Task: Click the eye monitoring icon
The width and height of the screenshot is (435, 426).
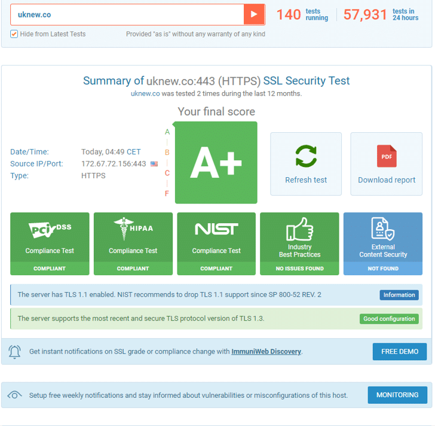Action: 15,395
